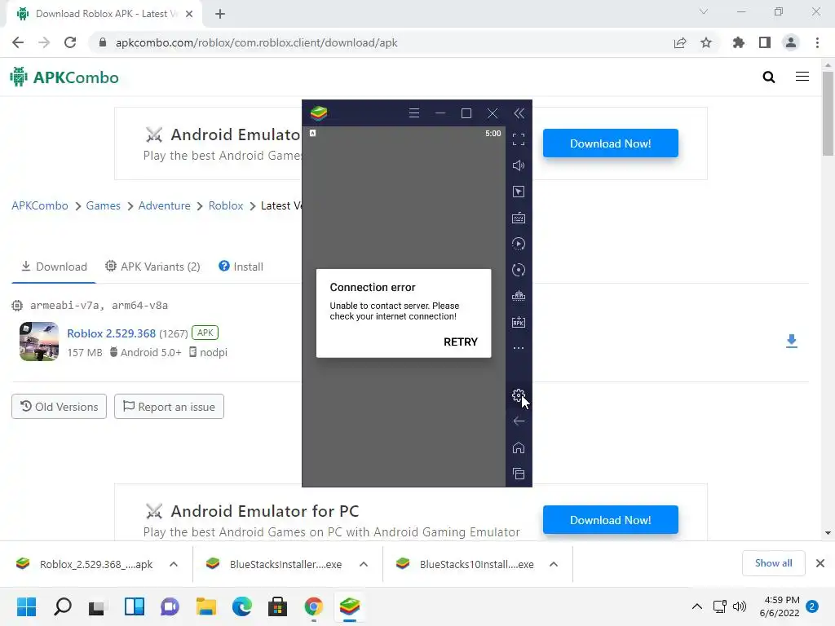835x626 pixels.
Task: Open File Explorer from taskbar
Action: (x=206, y=606)
